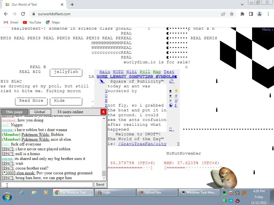The height and width of the screenshot is (205, 274).
Task: Click the orange sun symbol link
Action: (x=176, y=91)
